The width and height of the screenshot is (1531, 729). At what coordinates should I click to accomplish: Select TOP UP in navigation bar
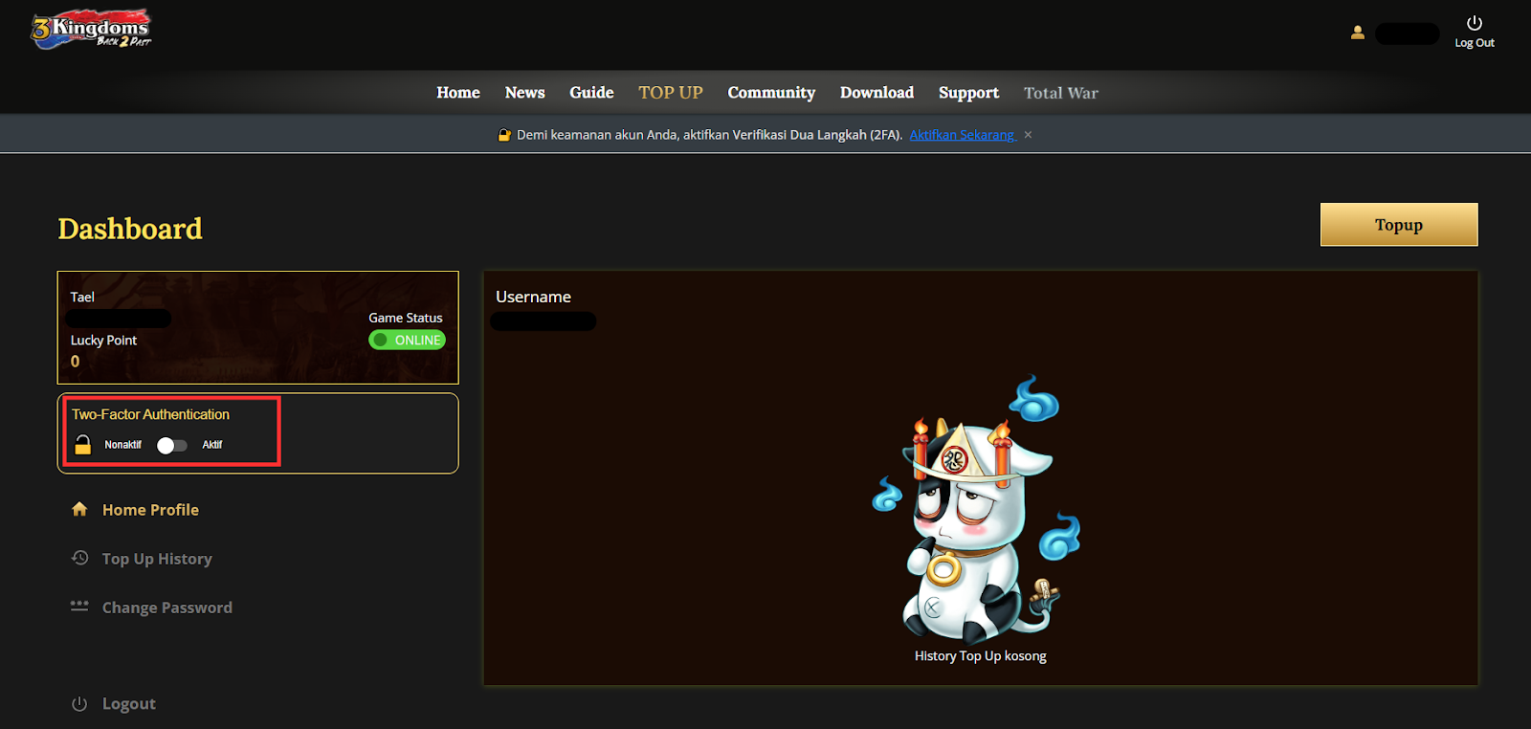coord(671,93)
